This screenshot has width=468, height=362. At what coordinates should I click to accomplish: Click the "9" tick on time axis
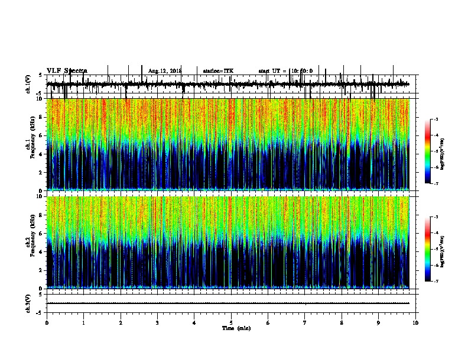coord(378,323)
